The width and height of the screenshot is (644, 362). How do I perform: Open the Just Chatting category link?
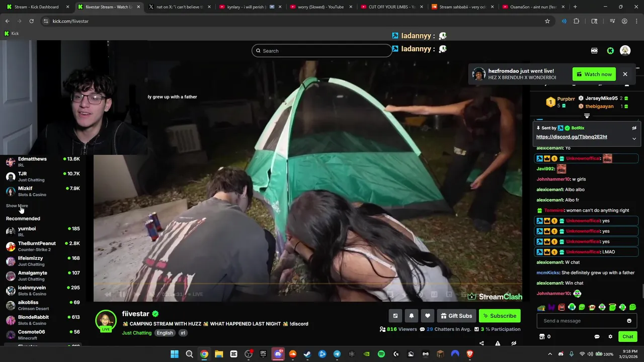click(x=136, y=333)
